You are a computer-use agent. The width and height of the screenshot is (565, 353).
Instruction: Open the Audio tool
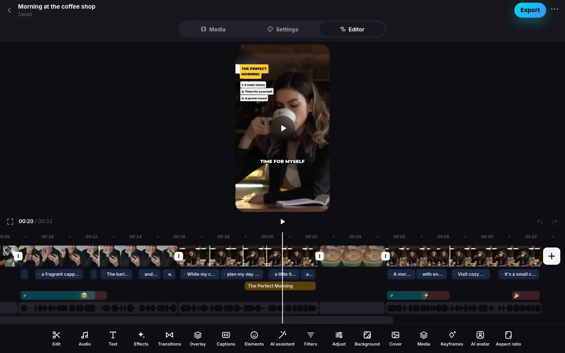tap(85, 338)
